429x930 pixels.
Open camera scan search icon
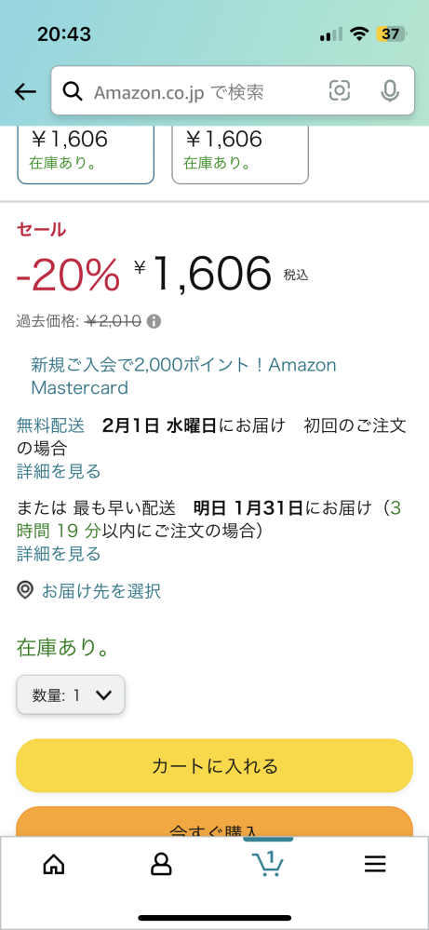(340, 90)
